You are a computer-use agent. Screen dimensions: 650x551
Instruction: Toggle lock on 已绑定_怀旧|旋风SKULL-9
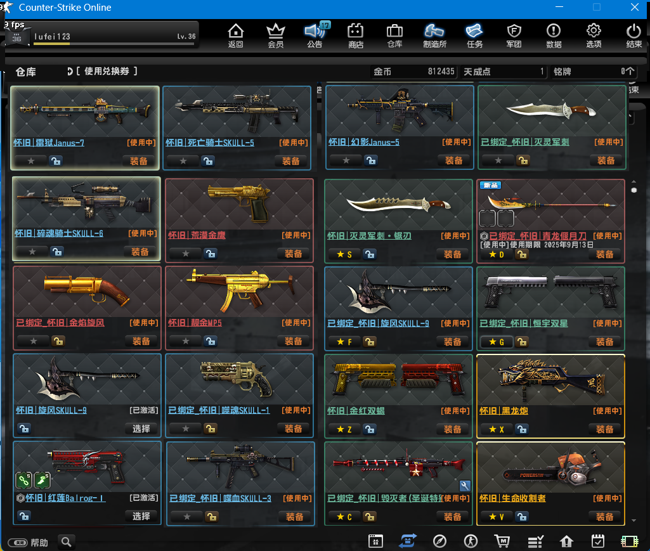pyautogui.click(x=370, y=342)
